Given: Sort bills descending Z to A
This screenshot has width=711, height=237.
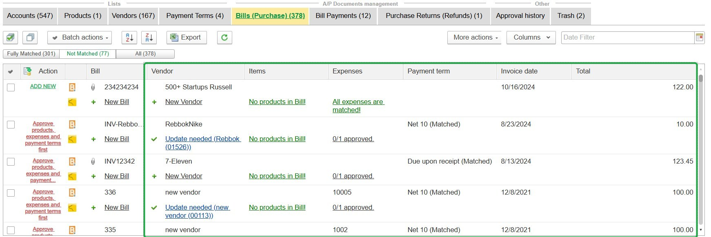Looking at the screenshot, I should pos(149,38).
